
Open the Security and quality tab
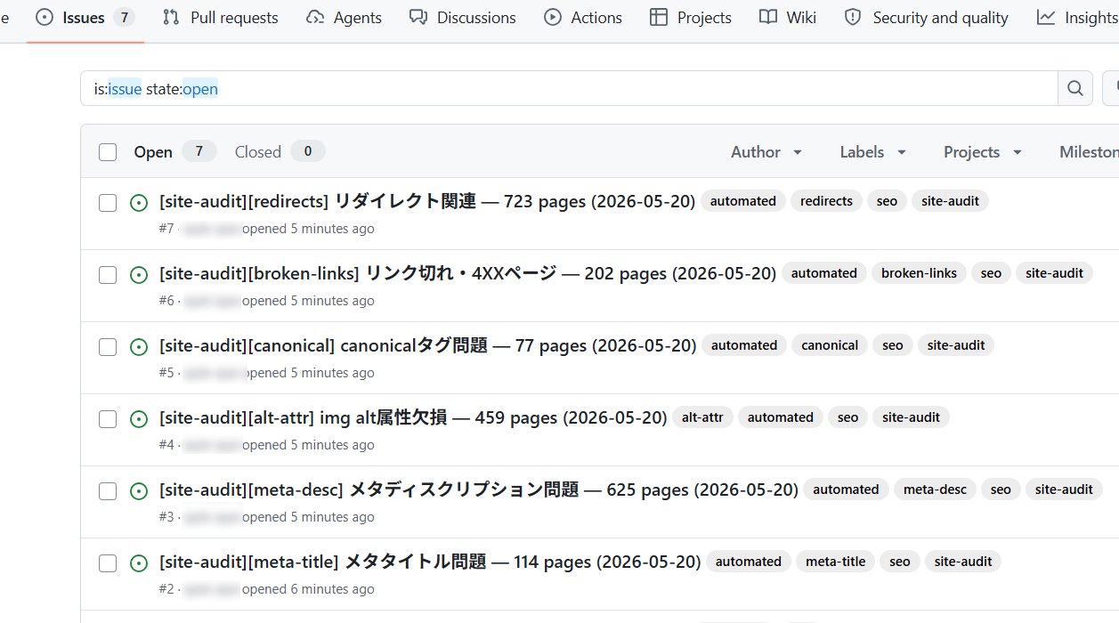coord(926,18)
